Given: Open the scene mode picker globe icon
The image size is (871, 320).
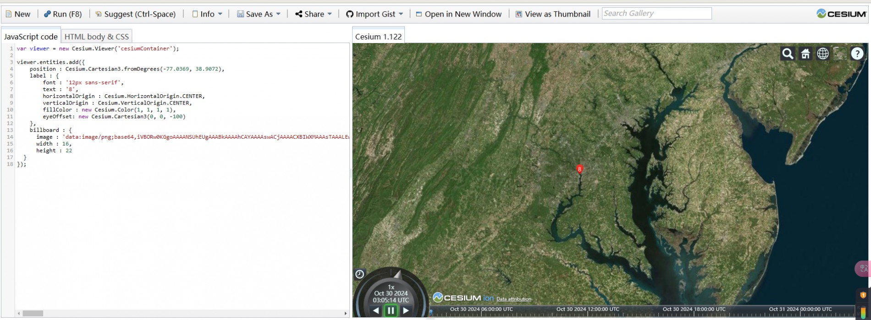Looking at the screenshot, I should point(823,54).
